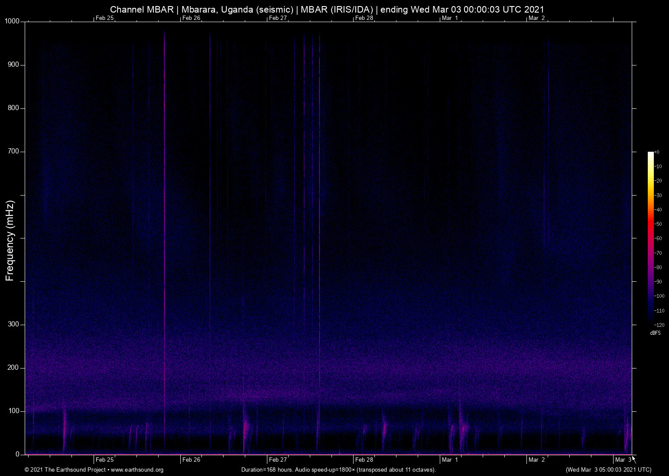Click the www.earthsound.org footer text
This screenshot has width=669, height=476.
pos(137,470)
